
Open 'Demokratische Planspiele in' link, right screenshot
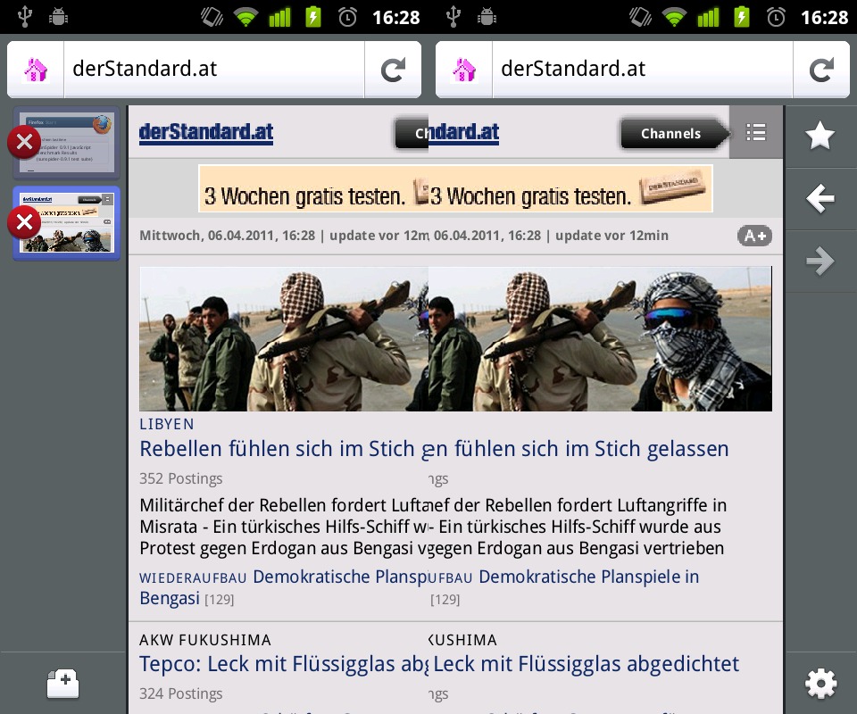(588, 577)
